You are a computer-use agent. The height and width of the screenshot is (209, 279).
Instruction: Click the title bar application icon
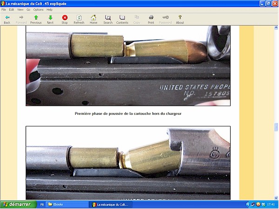[3, 4]
